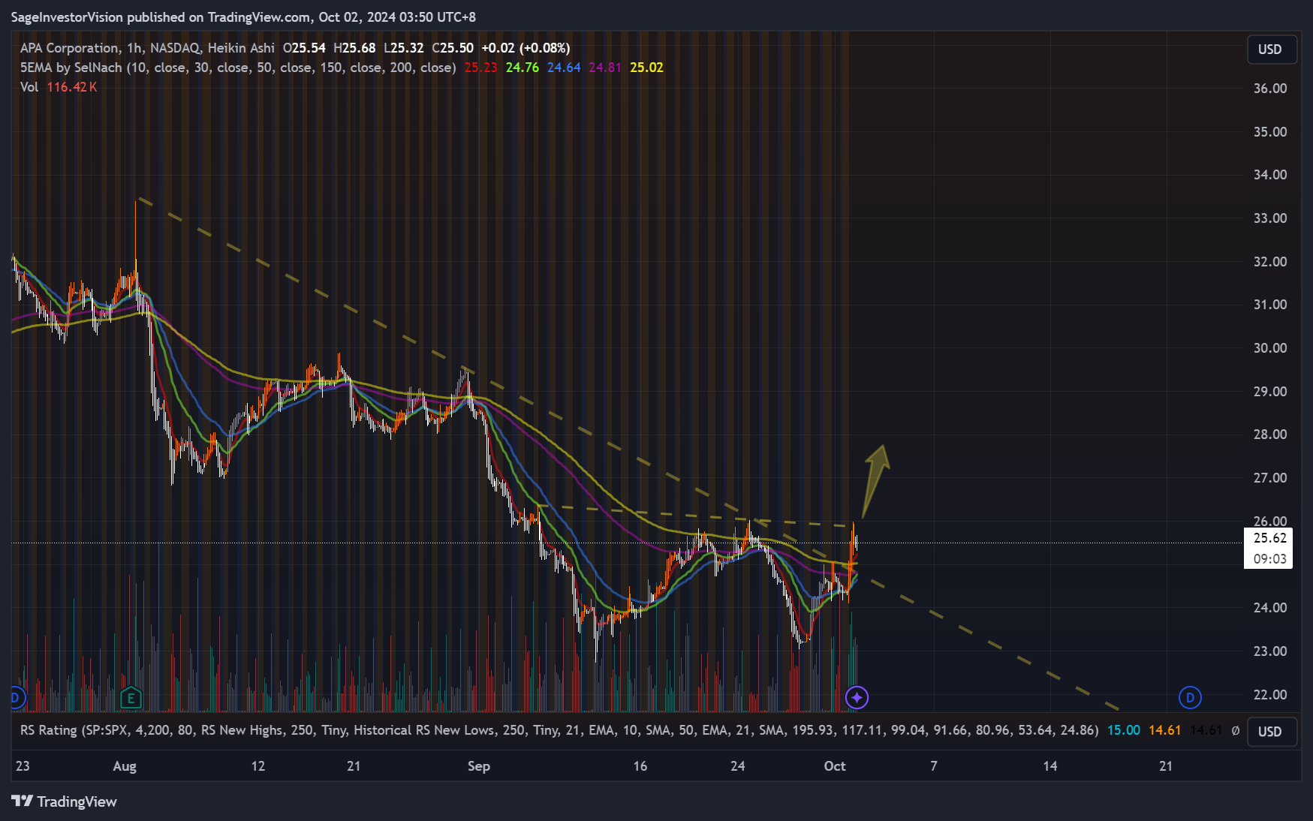Click the dividend marker near Oct 21
1313x821 pixels.
point(1190,698)
